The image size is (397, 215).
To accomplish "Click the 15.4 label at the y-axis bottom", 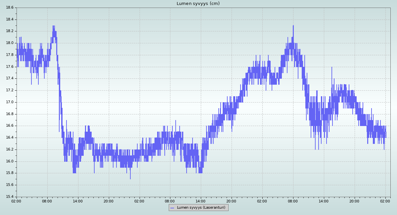I will [10, 197].
